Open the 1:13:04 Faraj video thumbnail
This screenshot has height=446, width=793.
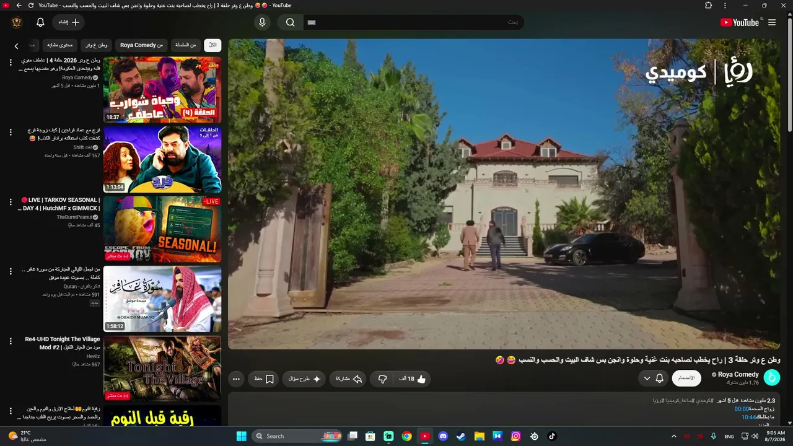pos(162,159)
